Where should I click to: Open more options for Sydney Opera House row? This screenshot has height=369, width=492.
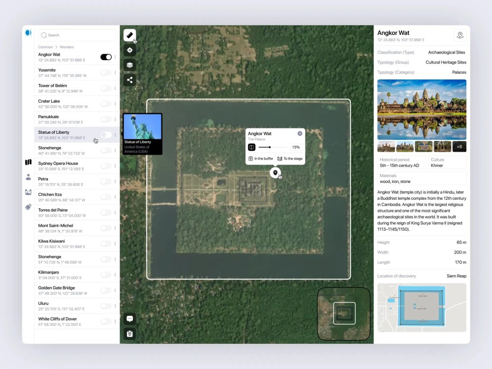tap(115, 166)
